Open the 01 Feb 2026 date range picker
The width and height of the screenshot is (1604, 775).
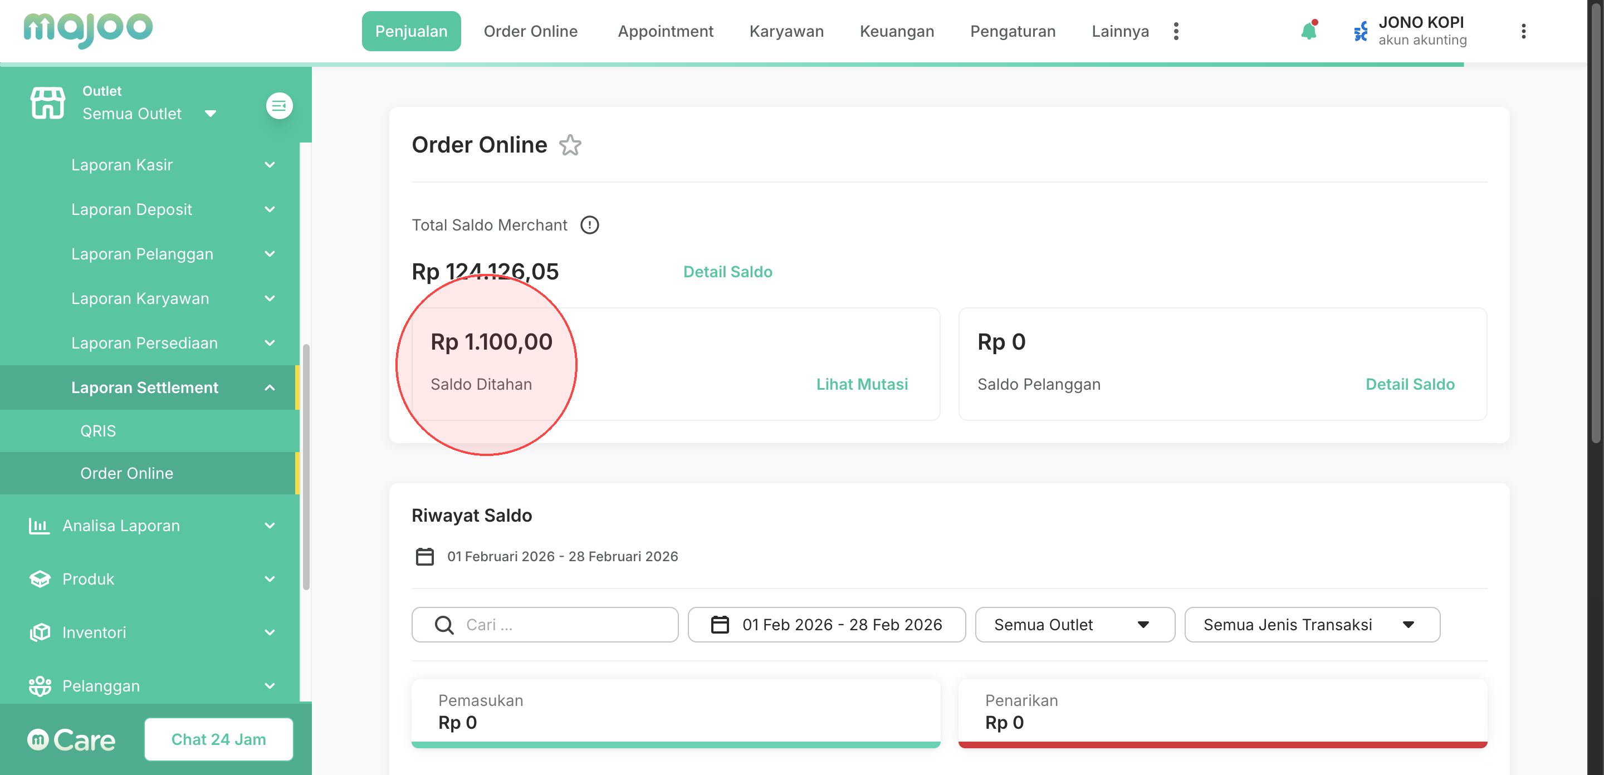coord(827,624)
